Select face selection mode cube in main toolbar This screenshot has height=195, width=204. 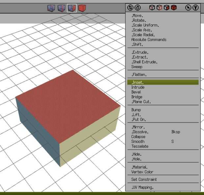tap(72, 8)
